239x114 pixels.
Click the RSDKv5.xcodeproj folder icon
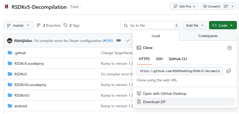pyautogui.click(x=10, y=63)
